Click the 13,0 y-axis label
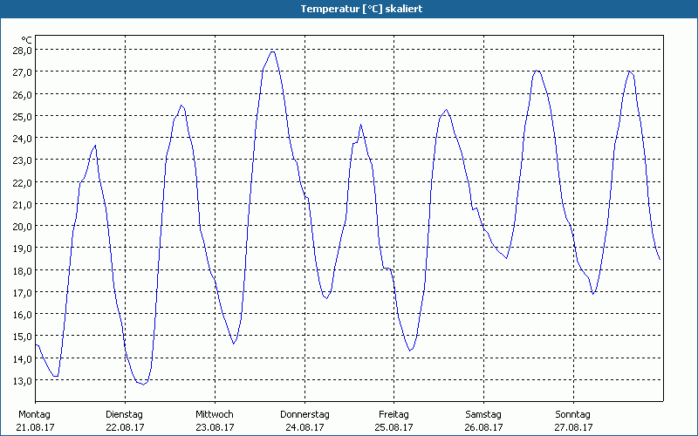Viewport: 698px width, 436px height. pos(22,380)
